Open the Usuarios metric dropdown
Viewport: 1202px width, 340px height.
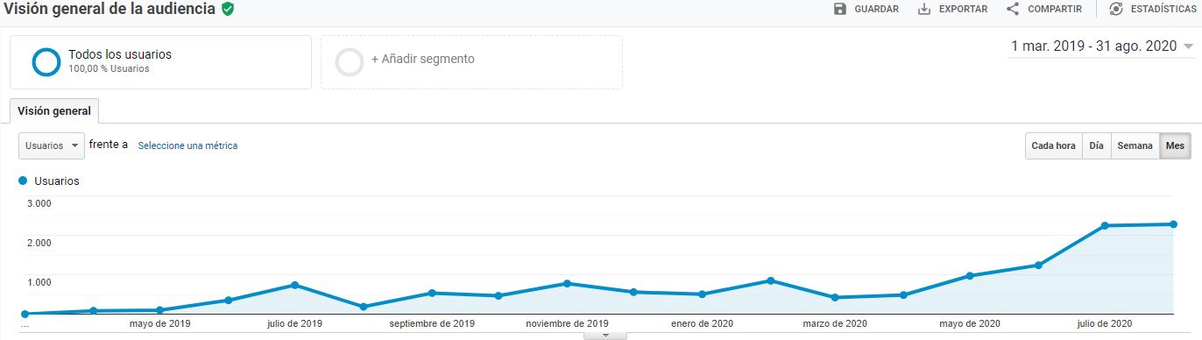(52, 145)
